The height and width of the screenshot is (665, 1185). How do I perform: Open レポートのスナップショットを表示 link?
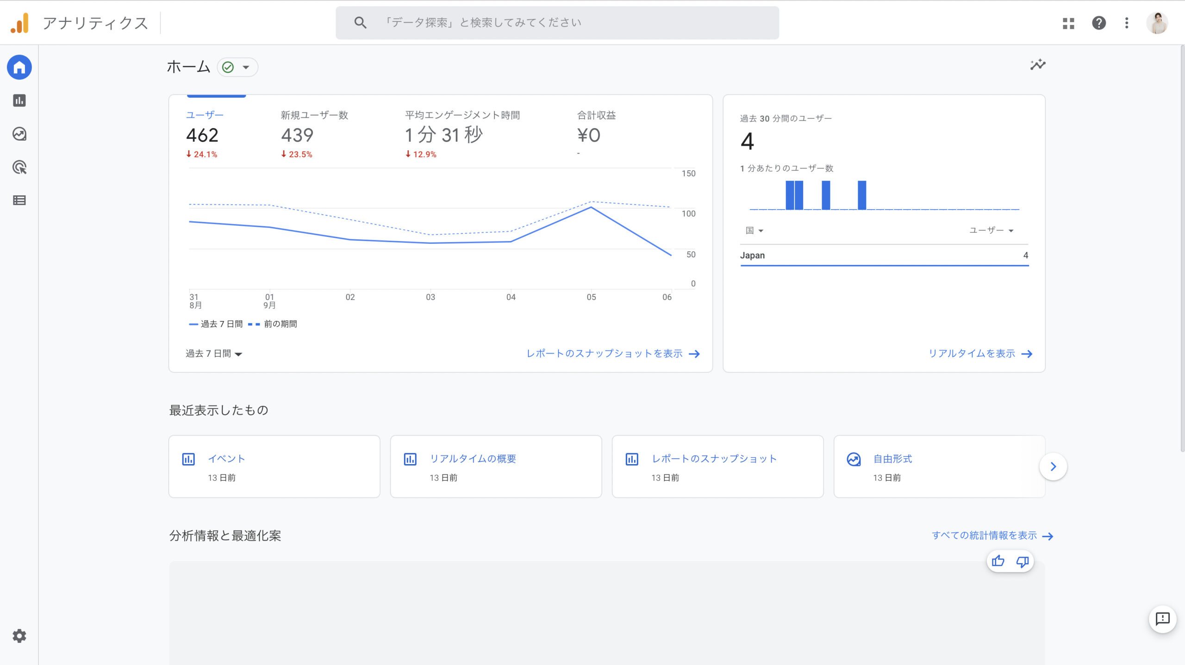tap(613, 354)
